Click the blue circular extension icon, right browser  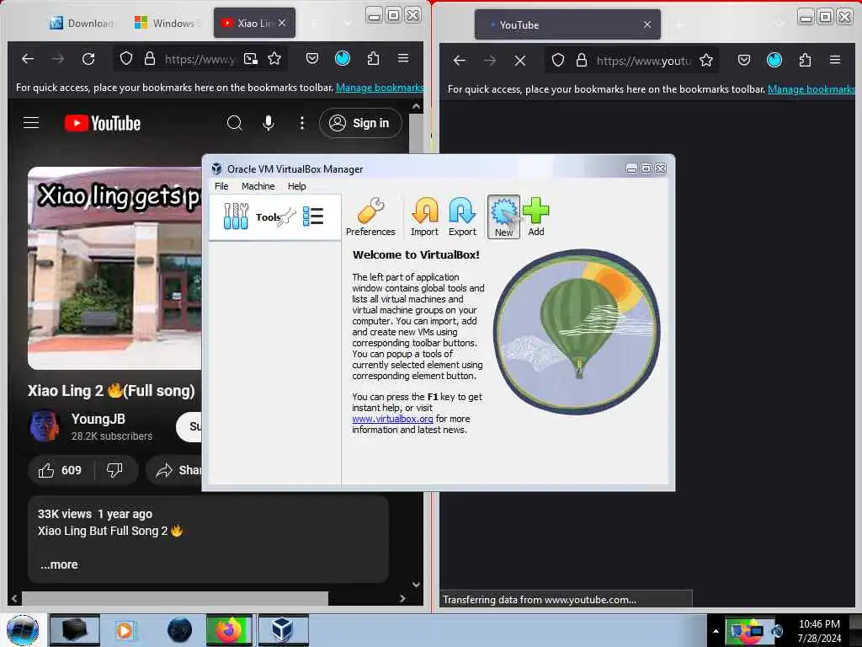(774, 60)
